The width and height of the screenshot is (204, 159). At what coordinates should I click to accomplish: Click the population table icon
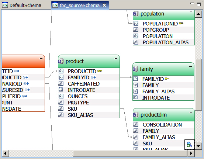136,14
